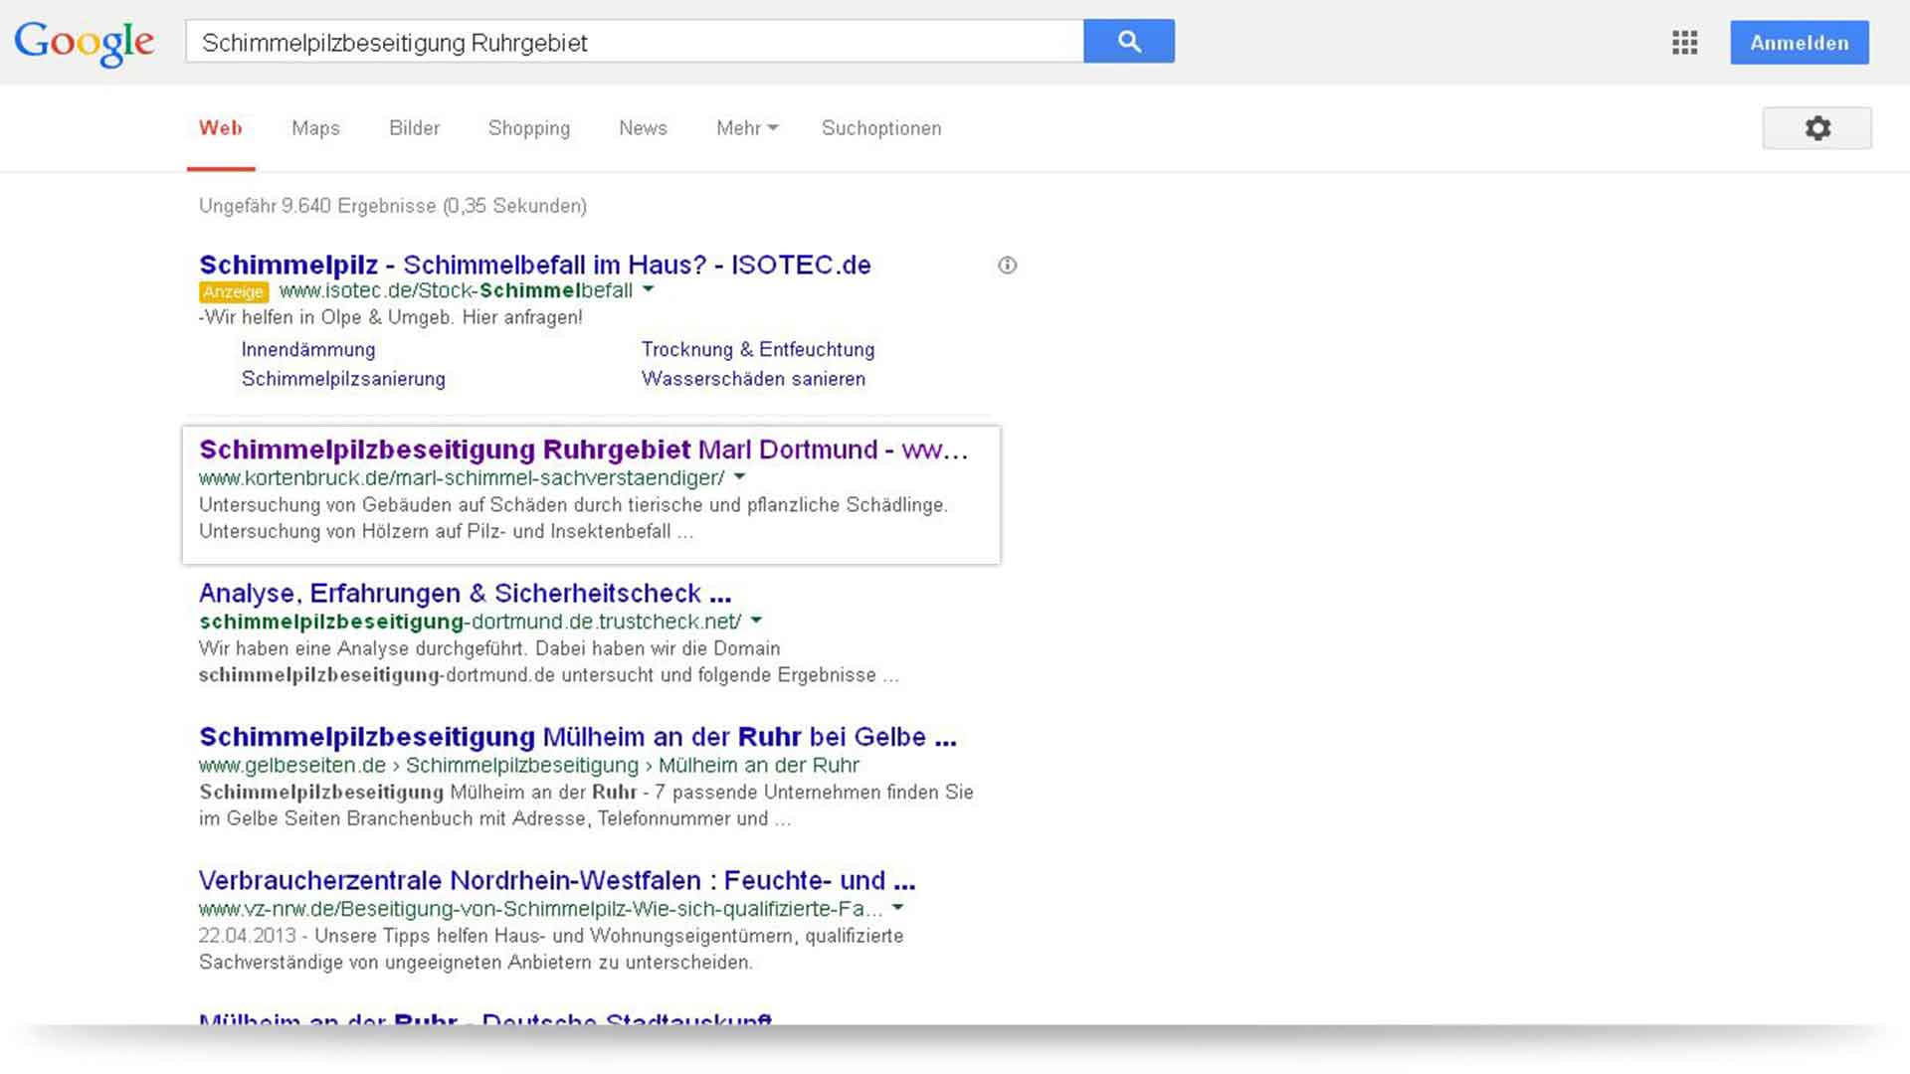Click the kortenbruck.de green URL text
Screen dimensions: 1910x1074
462,478
